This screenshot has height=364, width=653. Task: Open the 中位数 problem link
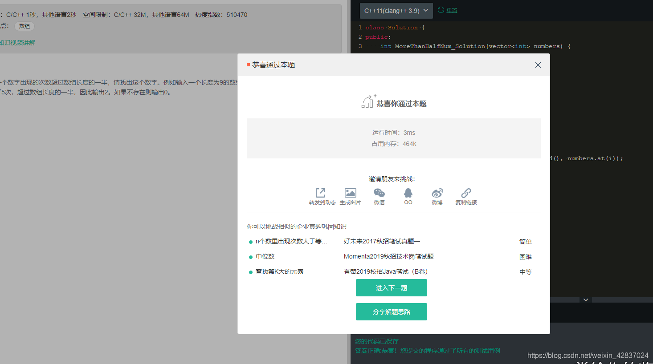point(265,256)
